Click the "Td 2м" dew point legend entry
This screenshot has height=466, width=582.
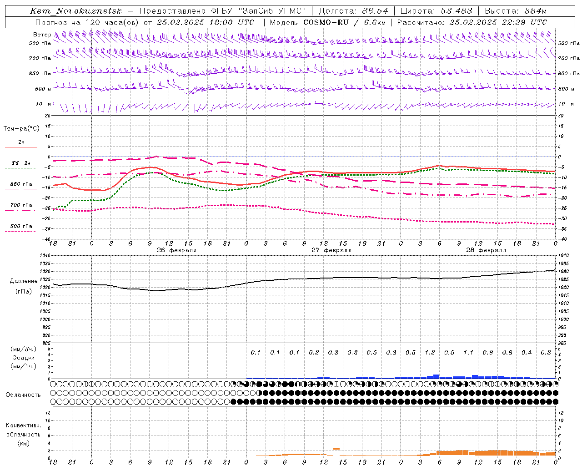click(x=21, y=163)
